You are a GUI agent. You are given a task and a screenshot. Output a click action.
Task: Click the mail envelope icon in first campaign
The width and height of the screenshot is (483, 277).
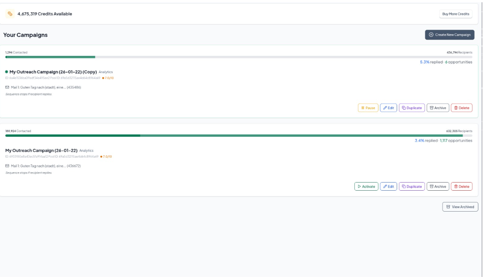[x=7, y=87]
